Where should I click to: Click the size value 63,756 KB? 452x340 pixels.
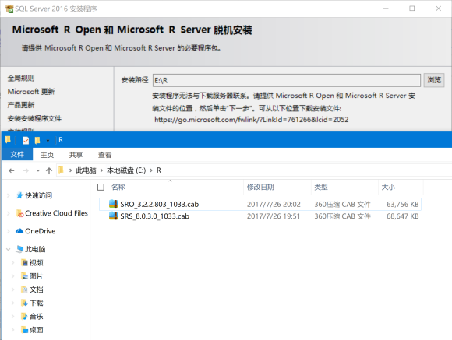402,204
